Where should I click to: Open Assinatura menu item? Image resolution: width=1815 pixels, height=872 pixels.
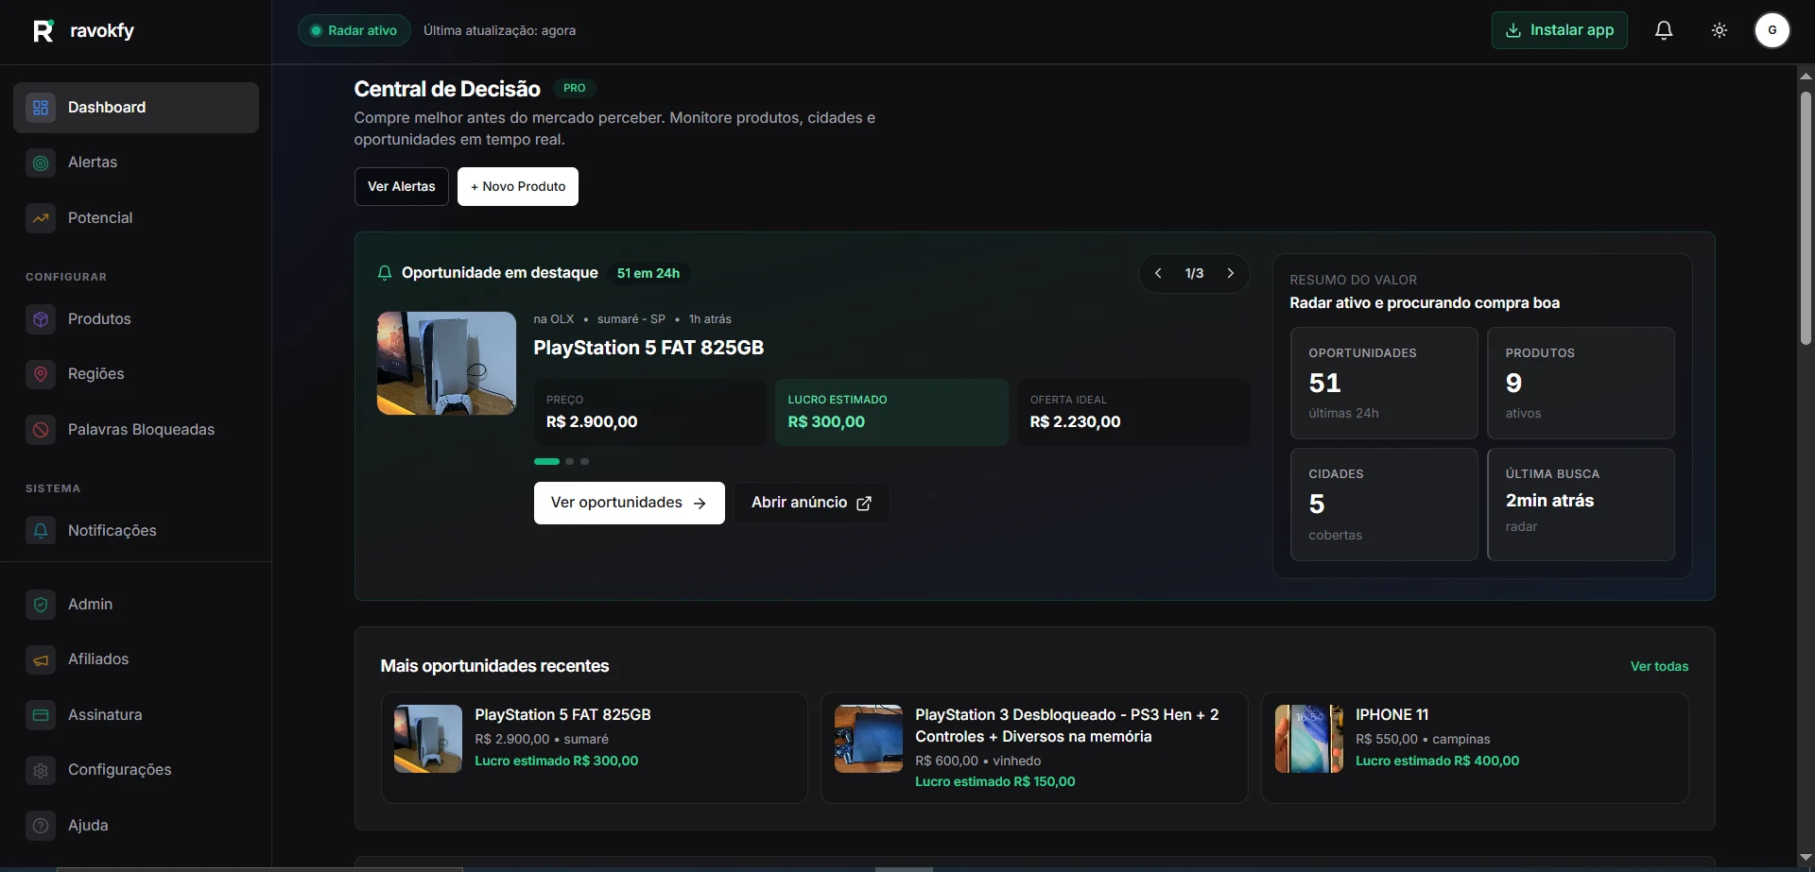click(x=136, y=715)
